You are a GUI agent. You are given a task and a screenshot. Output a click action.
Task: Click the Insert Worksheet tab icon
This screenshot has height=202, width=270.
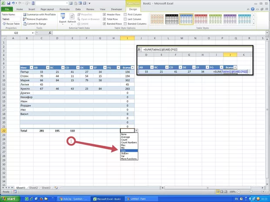click(55, 188)
